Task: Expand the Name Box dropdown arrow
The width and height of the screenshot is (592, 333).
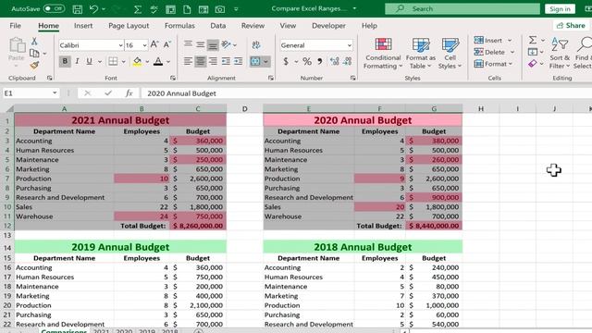Action: [55, 92]
